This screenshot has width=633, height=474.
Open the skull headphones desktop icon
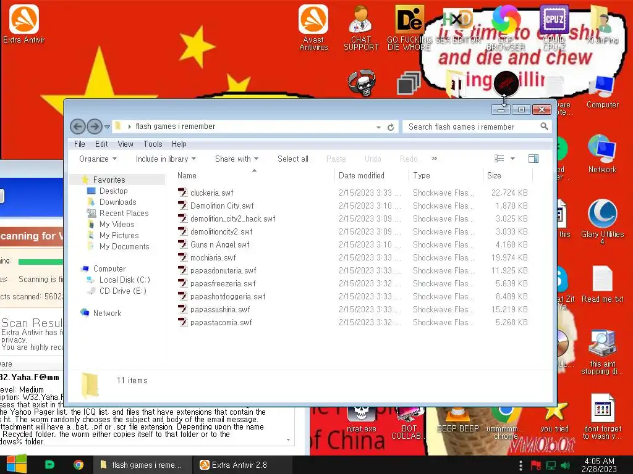pos(362,83)
